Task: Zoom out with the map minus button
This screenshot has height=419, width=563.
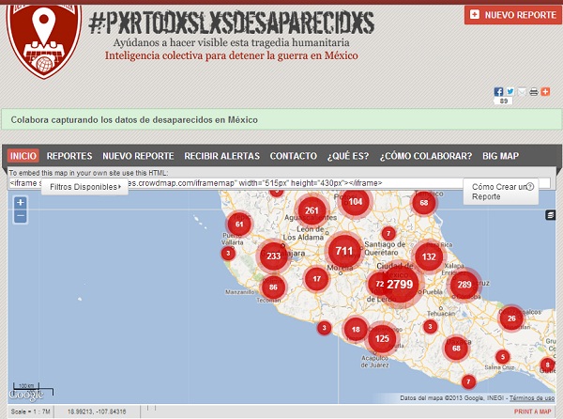Action: coord(21,216)
